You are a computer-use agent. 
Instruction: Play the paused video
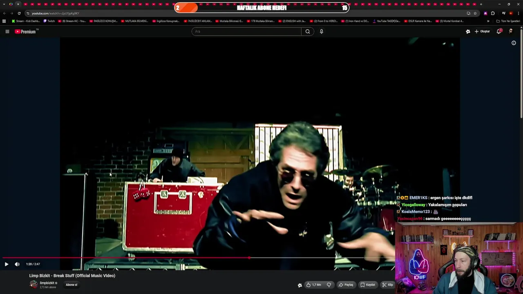(x=7, y=264)
